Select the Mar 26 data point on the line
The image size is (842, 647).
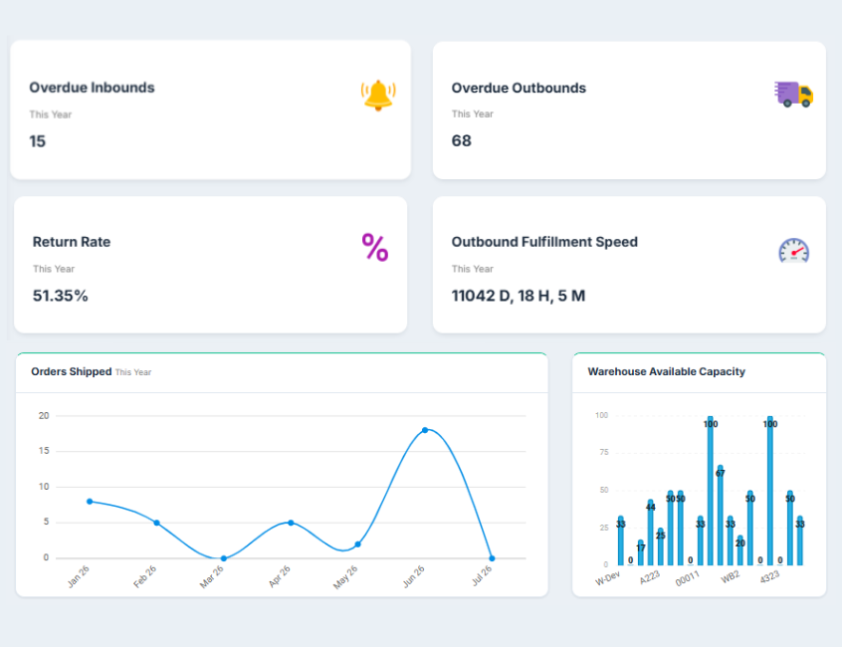pos(224,558)
